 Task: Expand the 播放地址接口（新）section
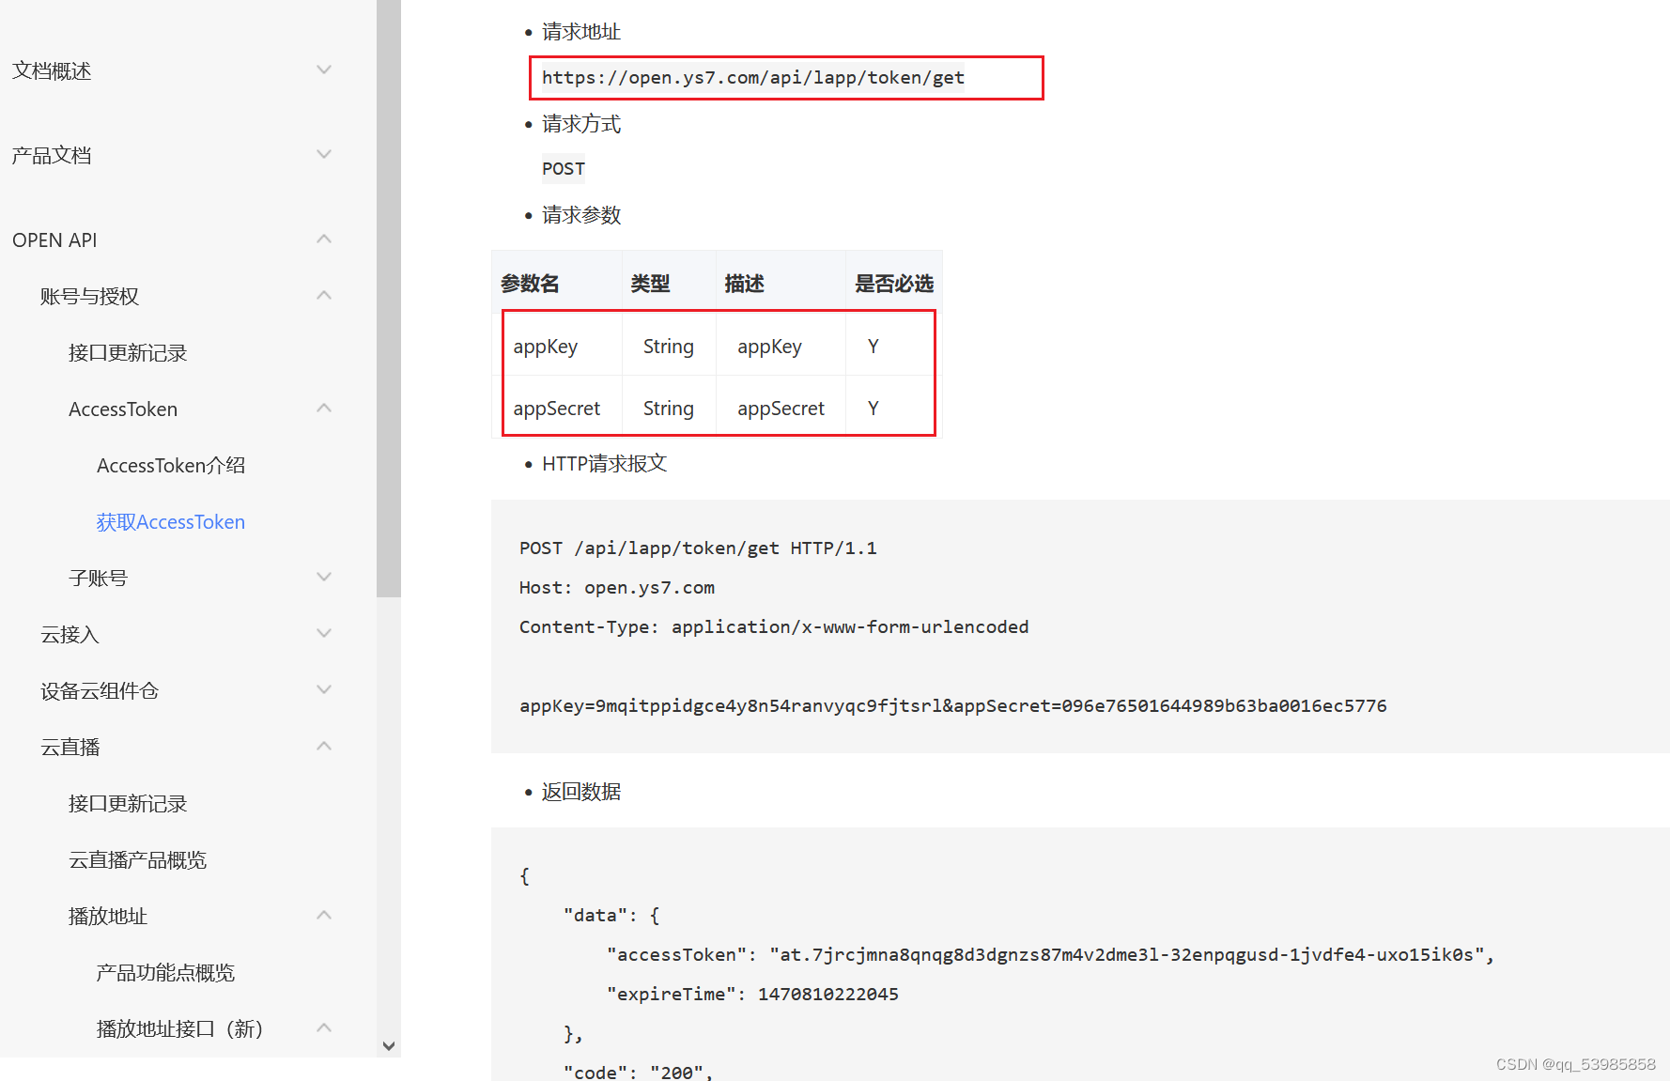(324, 1027)
